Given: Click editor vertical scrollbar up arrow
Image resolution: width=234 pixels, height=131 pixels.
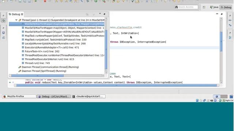Looking at the screenshot, I should click(x=221, y=19).
